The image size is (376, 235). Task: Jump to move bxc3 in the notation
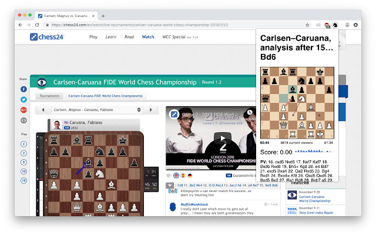pos(234,186)
